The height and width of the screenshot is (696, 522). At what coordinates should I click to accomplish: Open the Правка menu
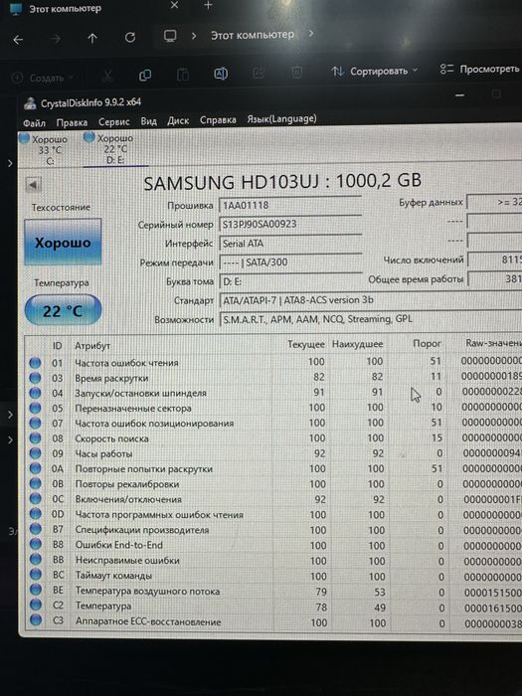[x=72, y=122]
